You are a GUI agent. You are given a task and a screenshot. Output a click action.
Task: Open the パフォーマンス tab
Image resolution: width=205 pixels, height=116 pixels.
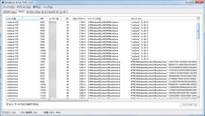[x=41, y=12]
